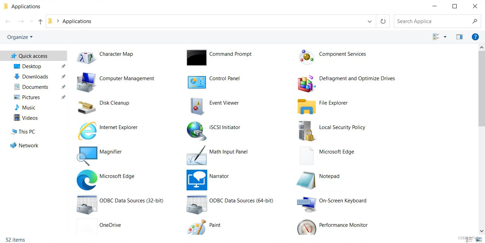The width and height of the screenshot is (485, 243).
Task: Open the Performance Monitor gauge icon
Action: (306, 227)
